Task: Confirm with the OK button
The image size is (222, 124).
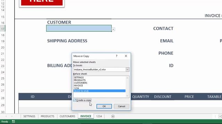Action: pyautogui.click(x=104, y=106)
